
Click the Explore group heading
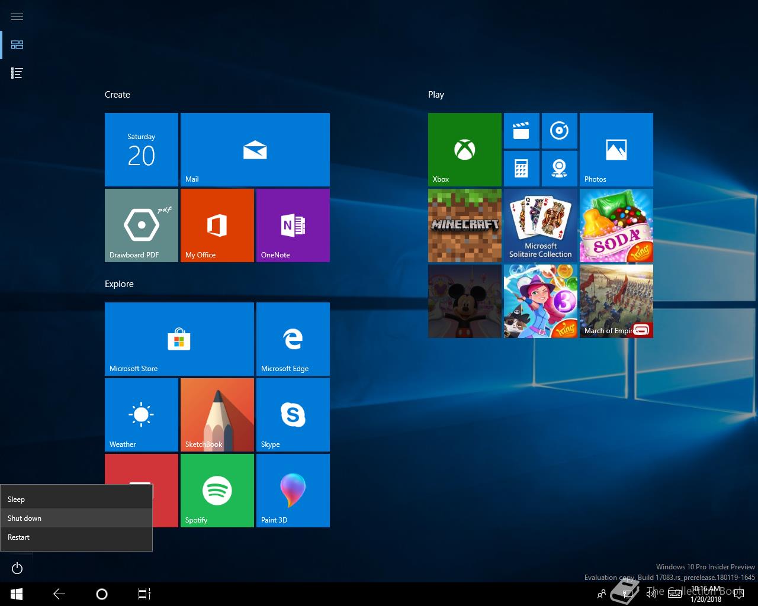119,284
